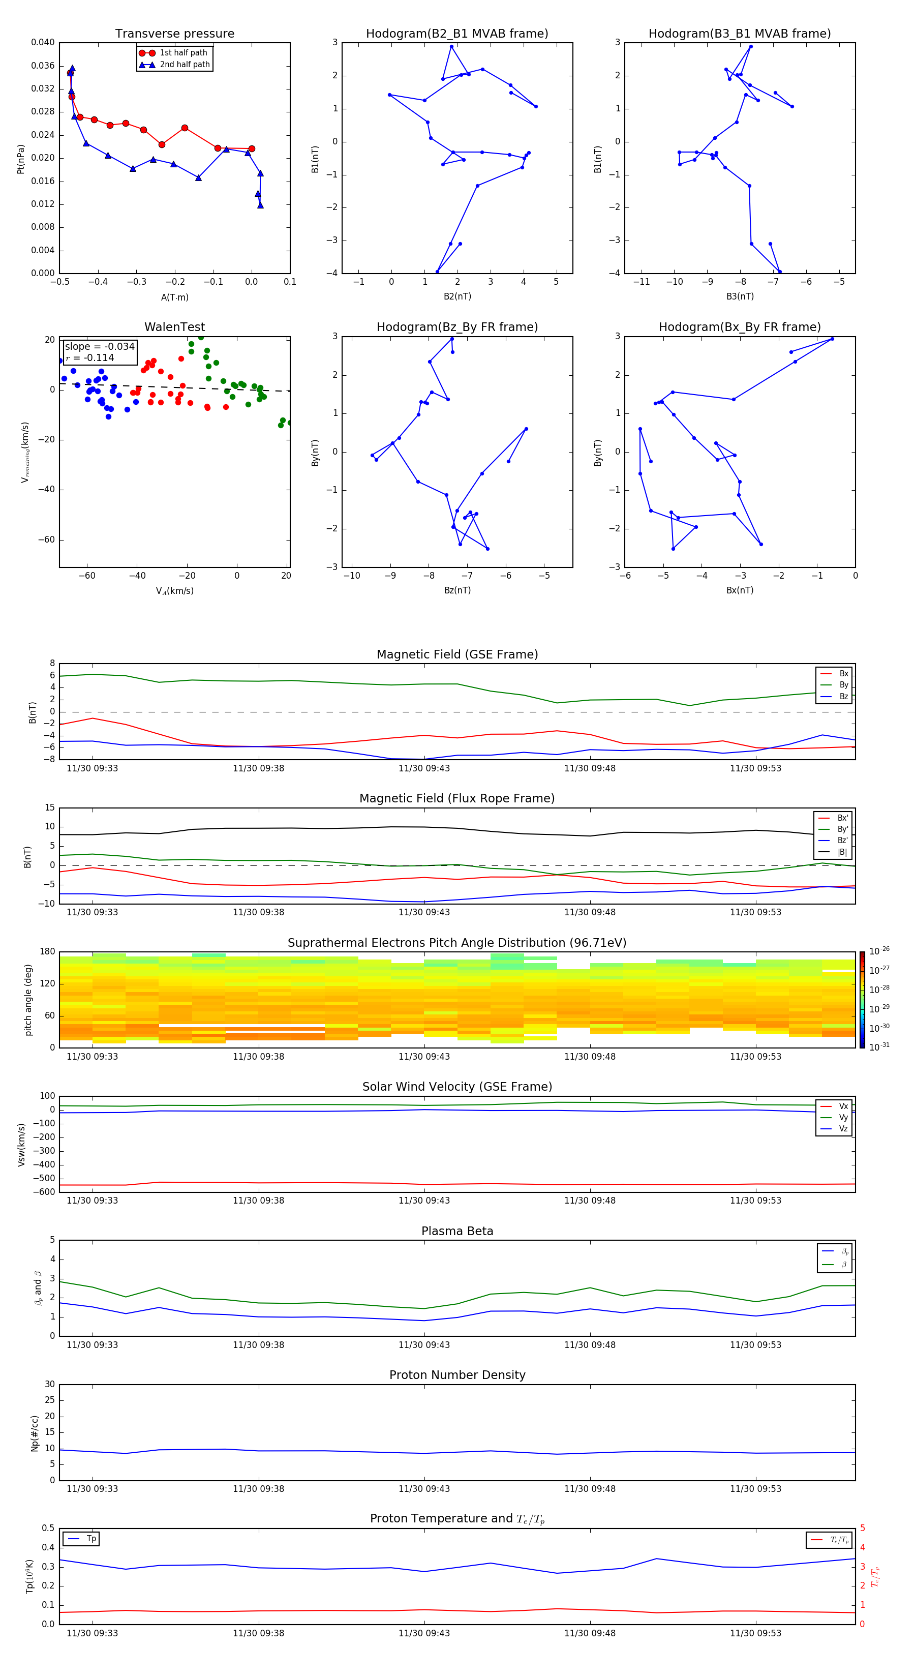Click '11/30 09:38' tick under Solar Wind Velocity panel
The height and width of the screenshot is (1678, 915).
coord(259,1201)
